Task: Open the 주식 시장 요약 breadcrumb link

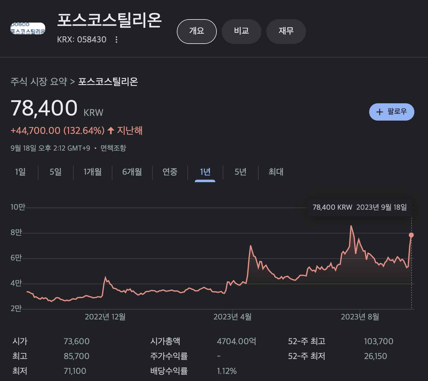Action: [x=39, y=82]
